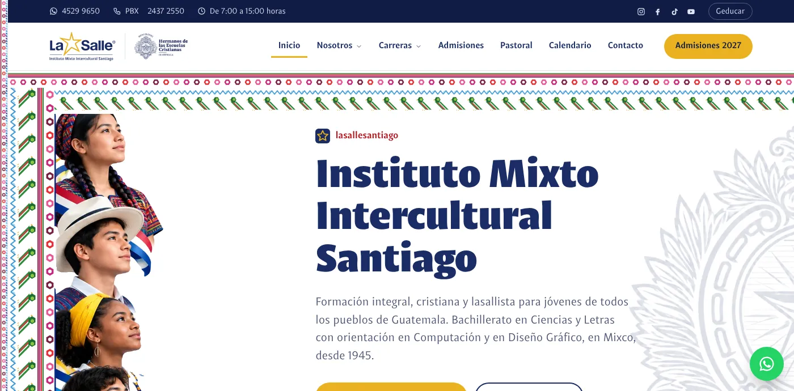Click the 'De 7:00 a 15:00 horas' text
The height and width of the screenshot is (391, 794).
tap(248, 11)
